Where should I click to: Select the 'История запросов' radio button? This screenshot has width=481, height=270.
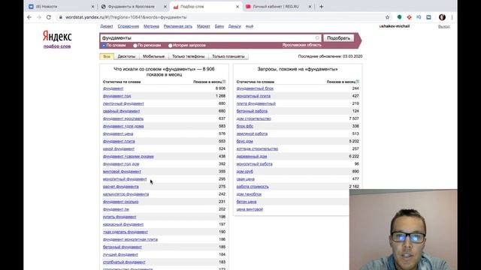171,45
